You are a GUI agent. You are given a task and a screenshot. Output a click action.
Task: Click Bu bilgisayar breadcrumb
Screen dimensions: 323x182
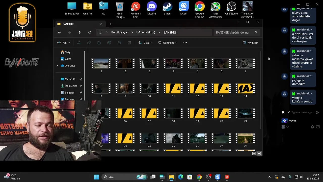tap(119, 32)
